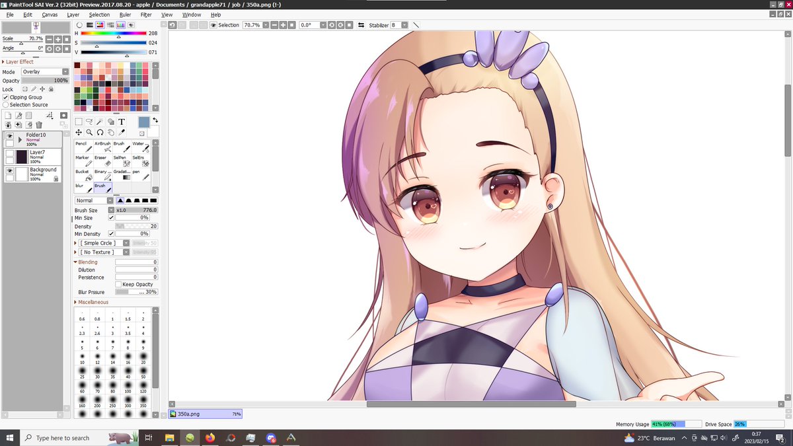Image resolution: width=793 pixels, height=446 pixels.
Task: Select the Water color brush tool
Action: click(141, 147)
